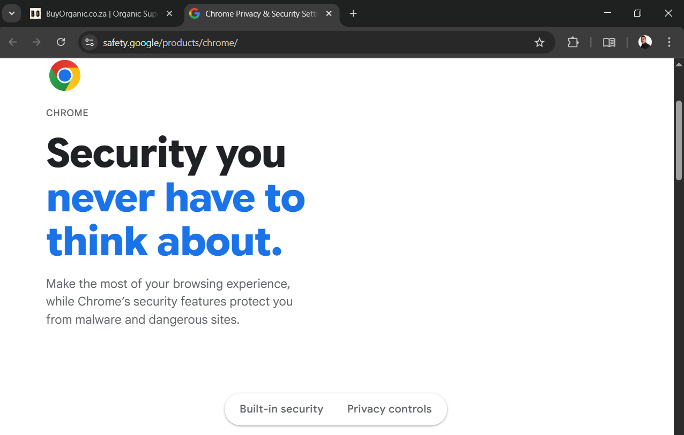Image resolution: width=684 pixels, height=435 pixels.
Task: Click the Google profile avatar
Action: 645,42
